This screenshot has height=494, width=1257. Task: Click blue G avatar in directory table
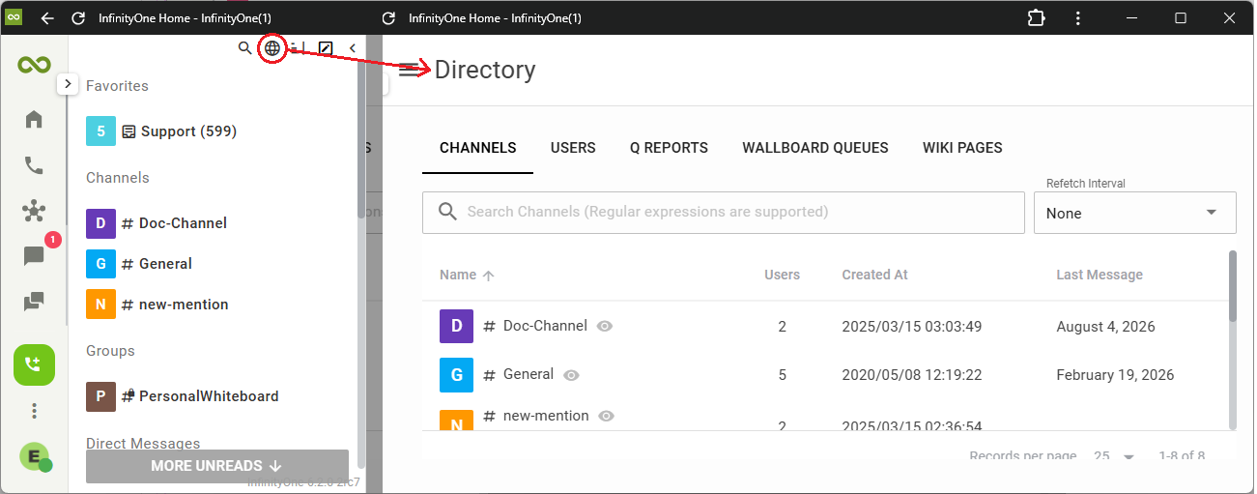tap(456, 375)
